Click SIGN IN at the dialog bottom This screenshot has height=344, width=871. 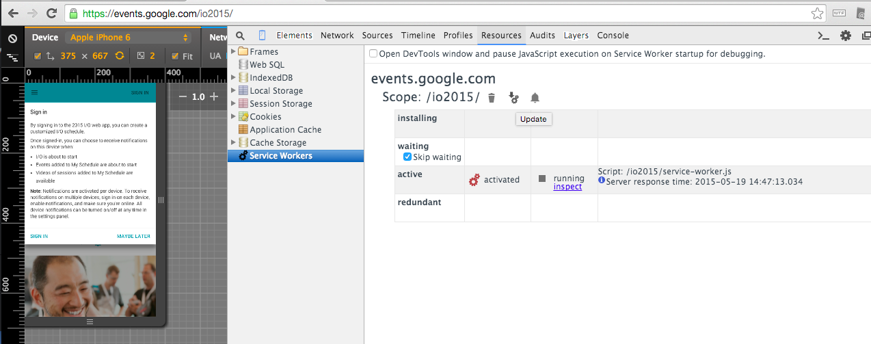[x=39, y=236]
